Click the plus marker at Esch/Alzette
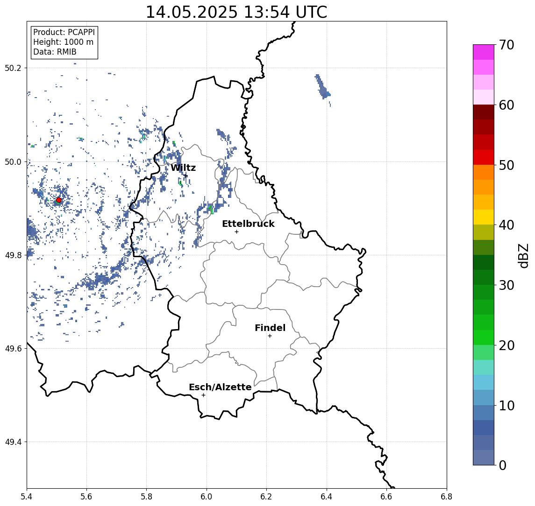This screenshot has height=506, width=535. pos(203,395)
